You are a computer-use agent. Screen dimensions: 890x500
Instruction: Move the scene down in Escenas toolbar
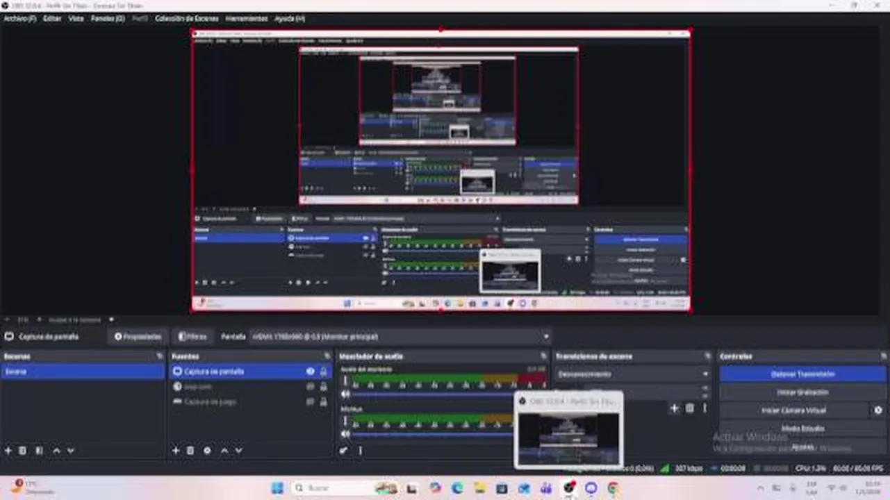[x=71, y=451]
